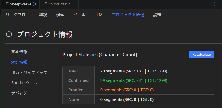Open the more actions ellipsis menu
Screen dimensions: 222x108
tap(220, 4)
